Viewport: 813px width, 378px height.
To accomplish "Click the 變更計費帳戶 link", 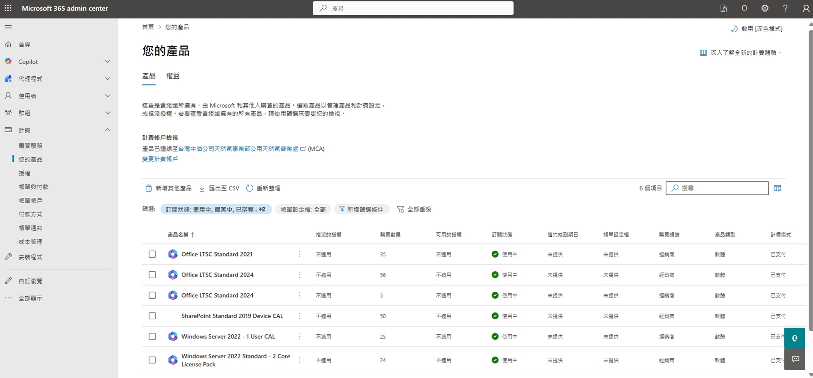I will [160, 159].
